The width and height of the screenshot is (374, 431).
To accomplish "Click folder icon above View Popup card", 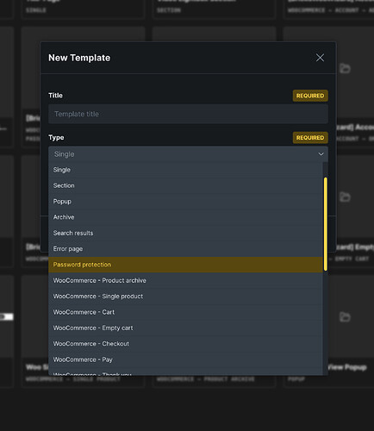I will 345,317.
